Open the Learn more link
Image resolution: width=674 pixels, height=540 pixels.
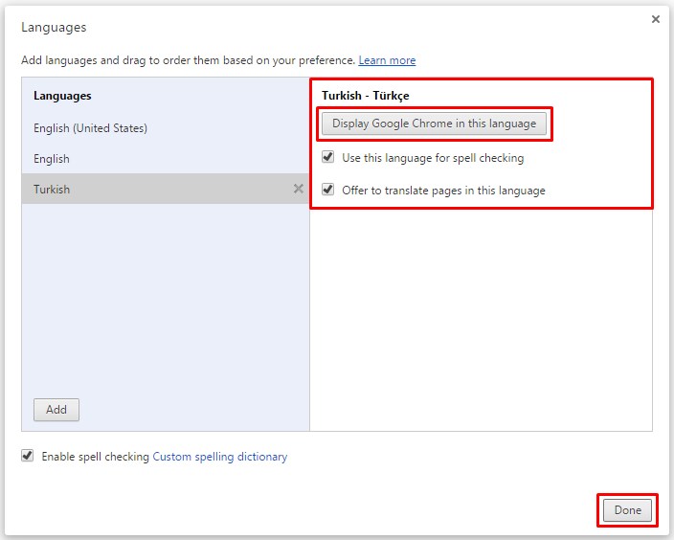[387, 60]
